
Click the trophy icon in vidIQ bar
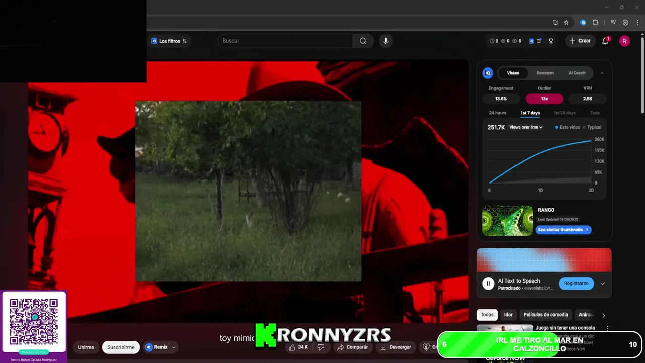551,41
